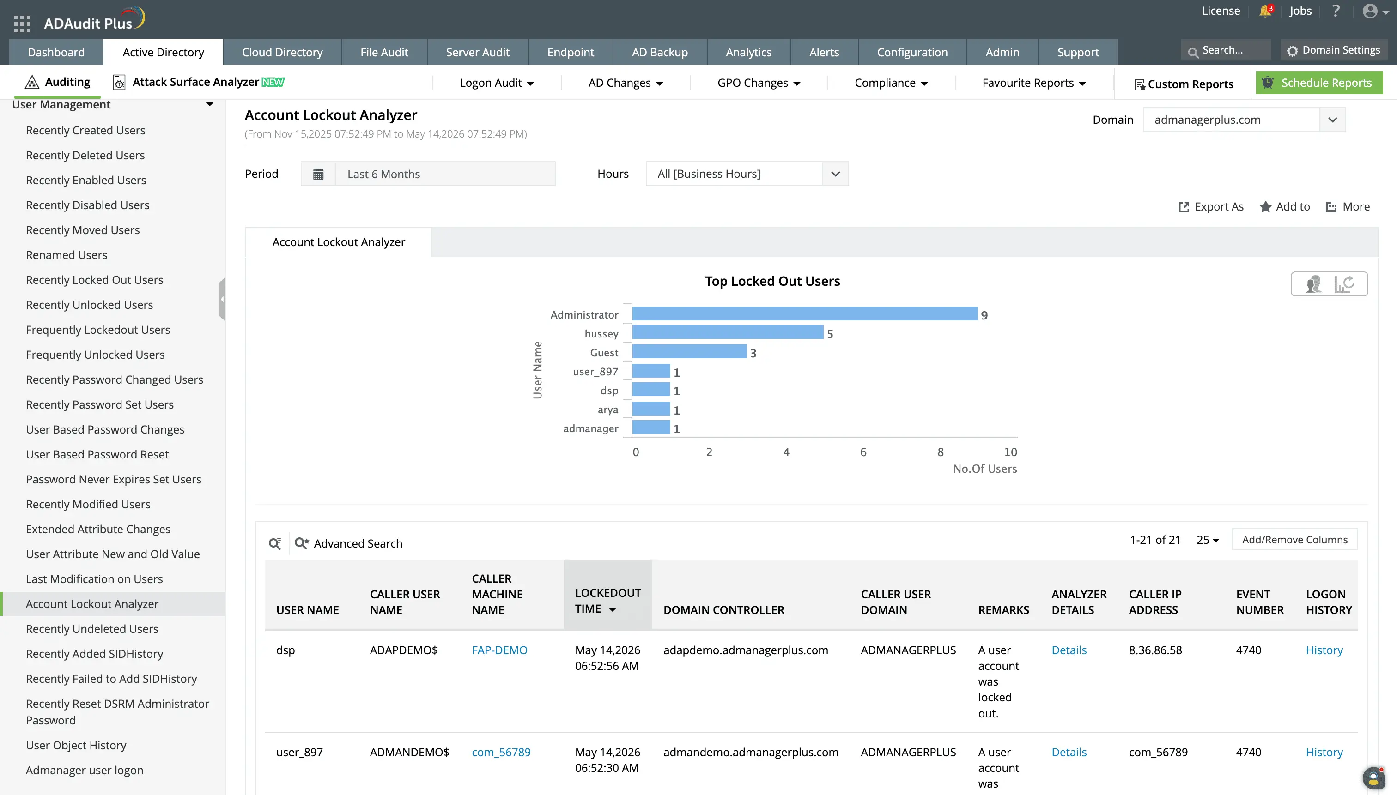Switch to the Analytics tab
The width and height of the screenshot is (1397, 795).
(x=748, y=53)
